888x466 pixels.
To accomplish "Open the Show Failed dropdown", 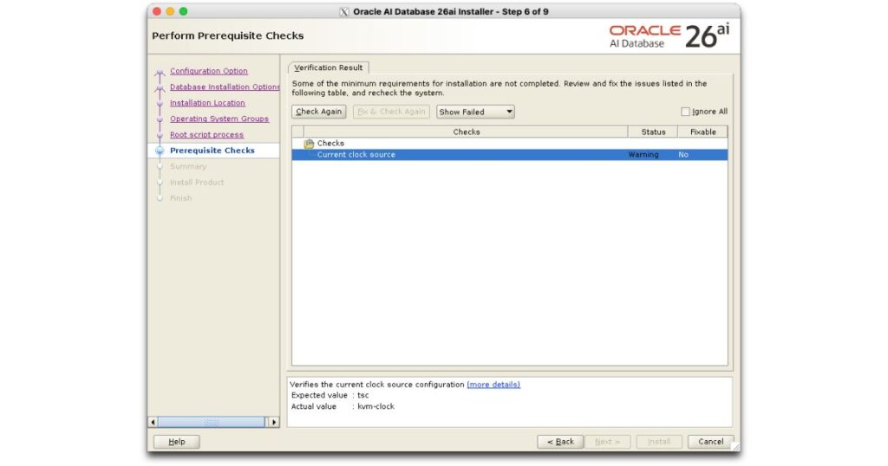I will [x=475, y=112].
